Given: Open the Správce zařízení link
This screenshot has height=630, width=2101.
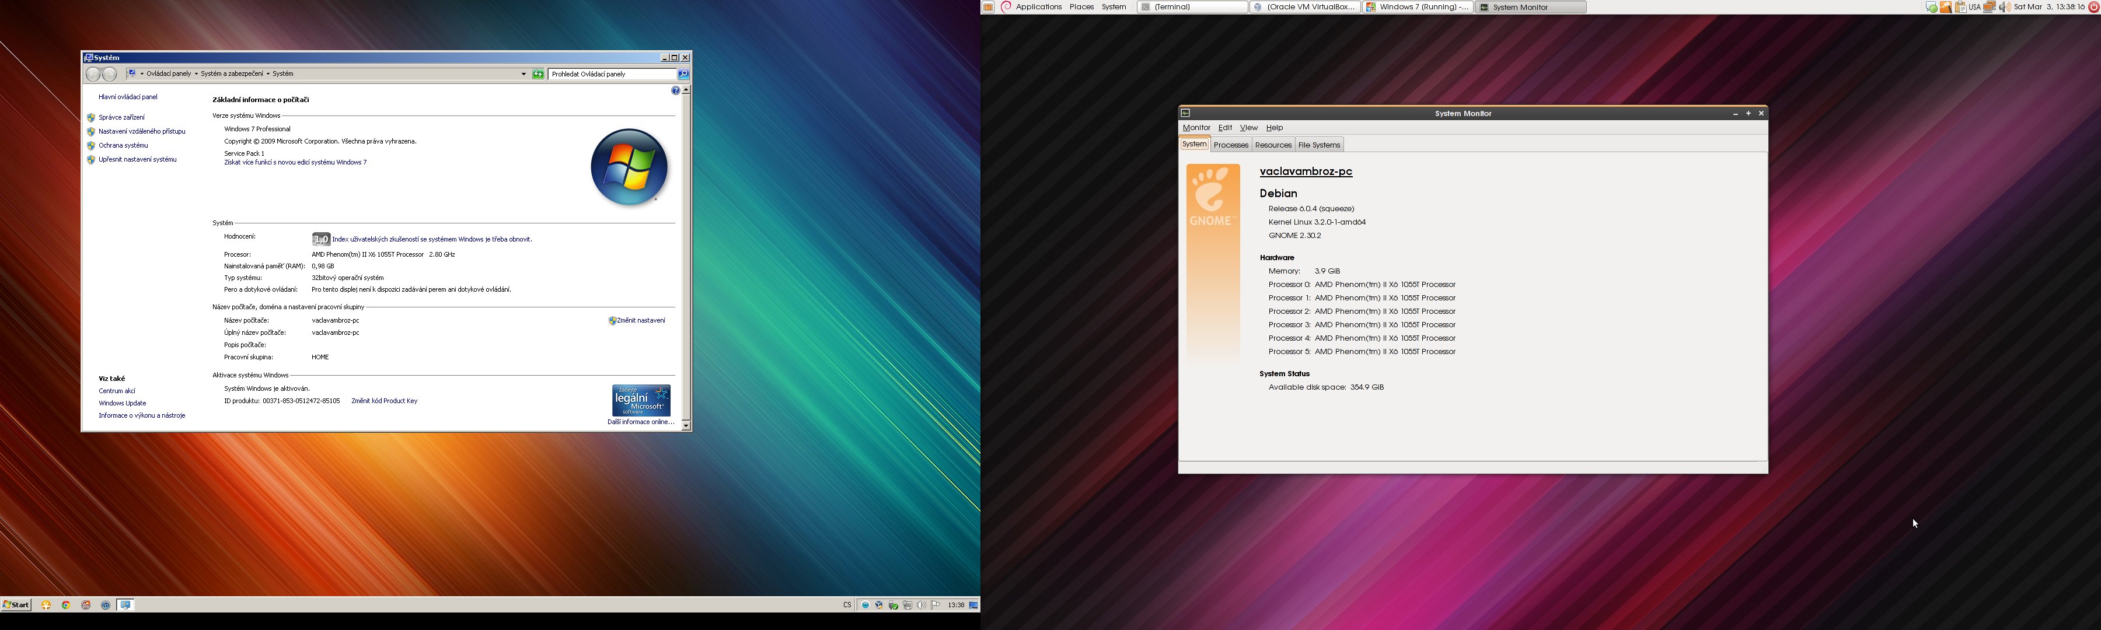Looking at the screenshot, I should click(x=121, y=117).
